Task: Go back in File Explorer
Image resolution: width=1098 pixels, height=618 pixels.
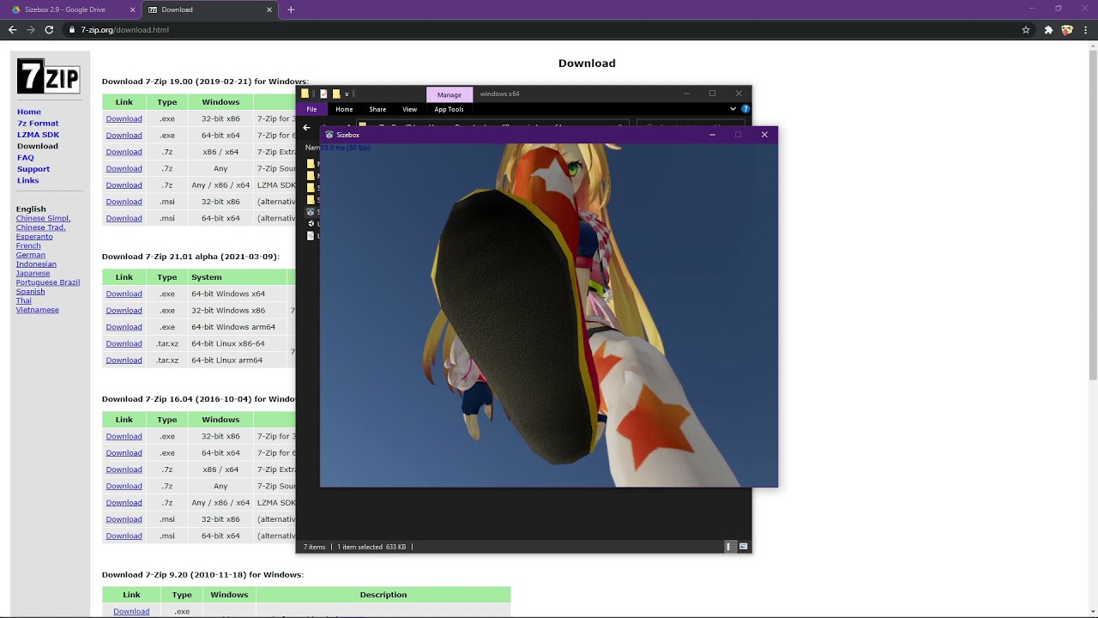Action: (x=307, y=127)
